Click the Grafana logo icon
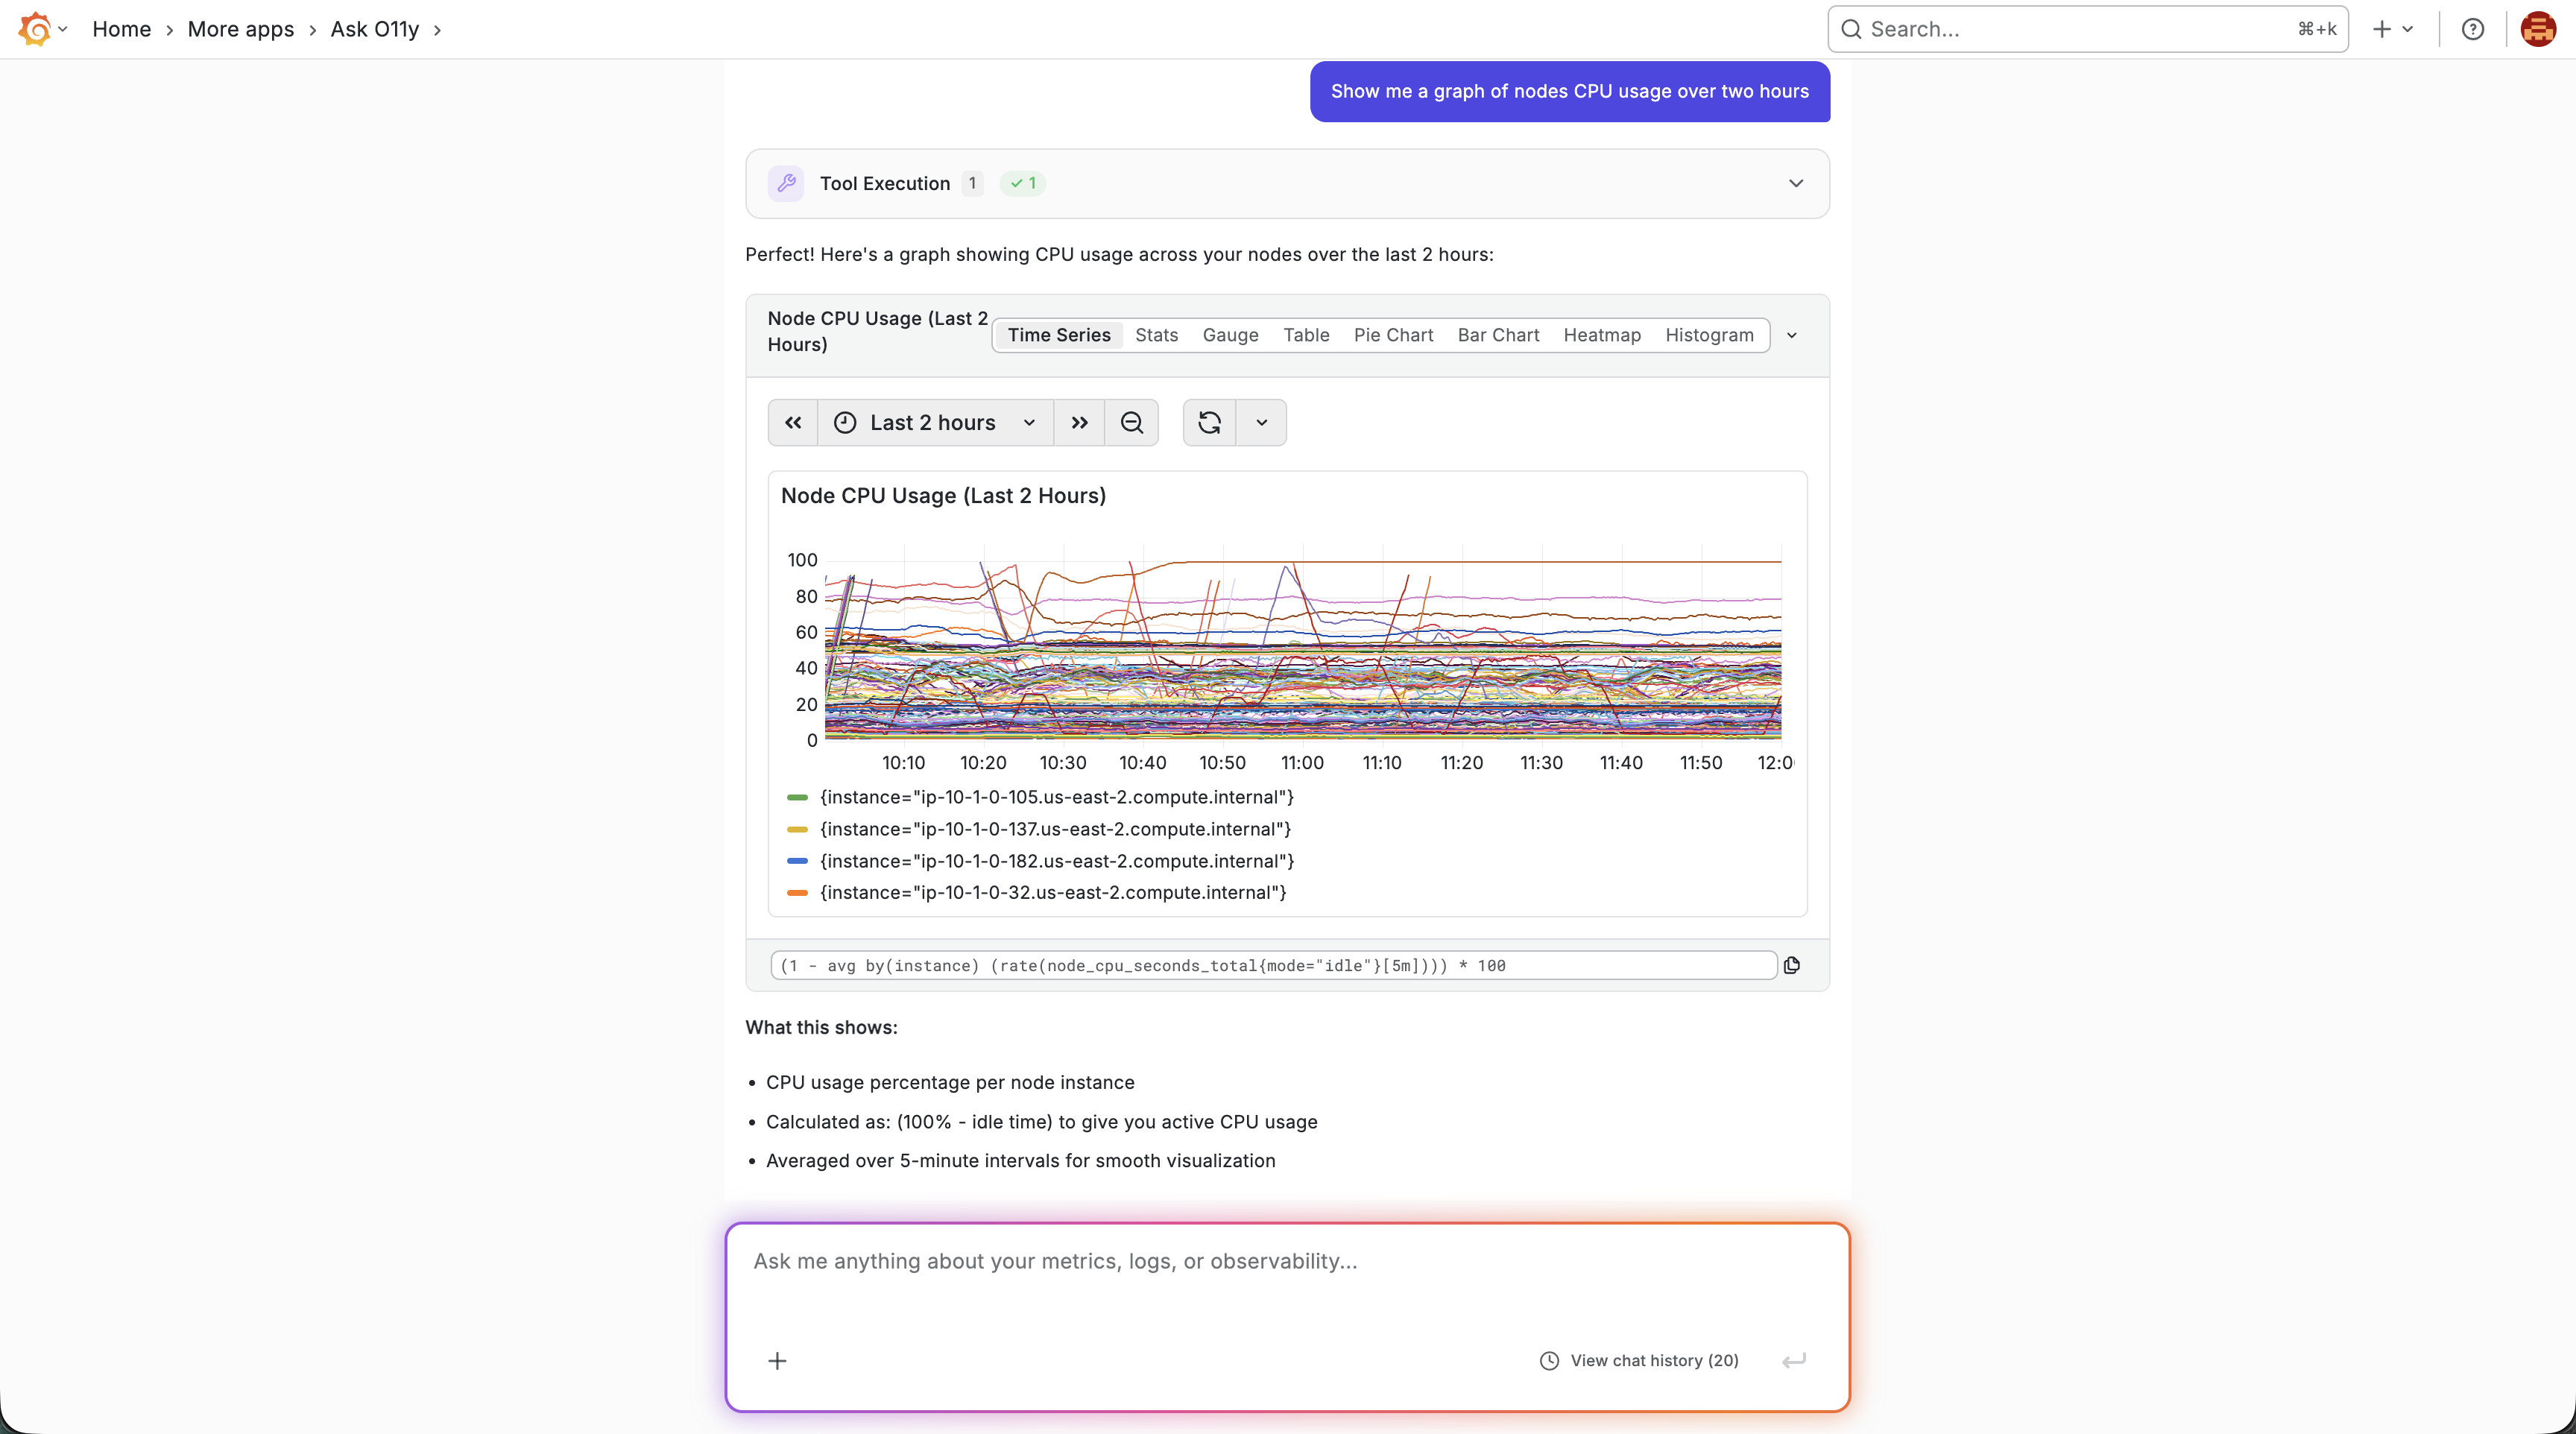The image size is (2576, 1434). pyautogui.click(x=35, y=29)
